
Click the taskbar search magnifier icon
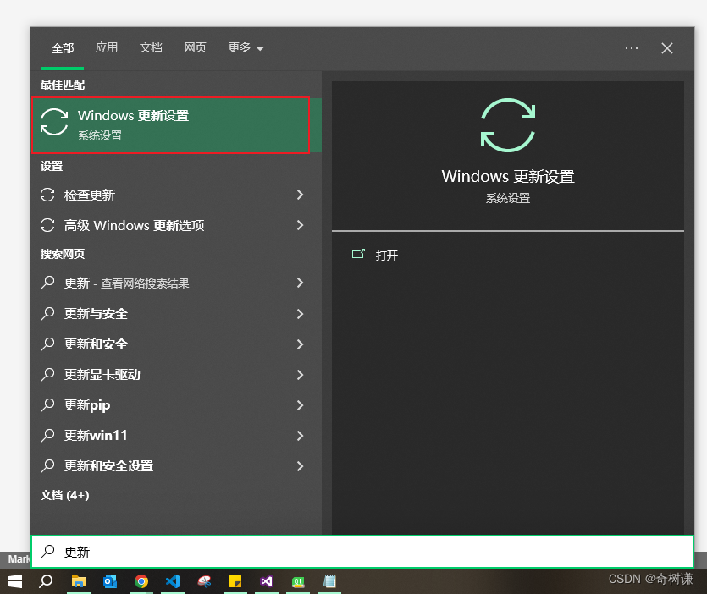[46, 581]
